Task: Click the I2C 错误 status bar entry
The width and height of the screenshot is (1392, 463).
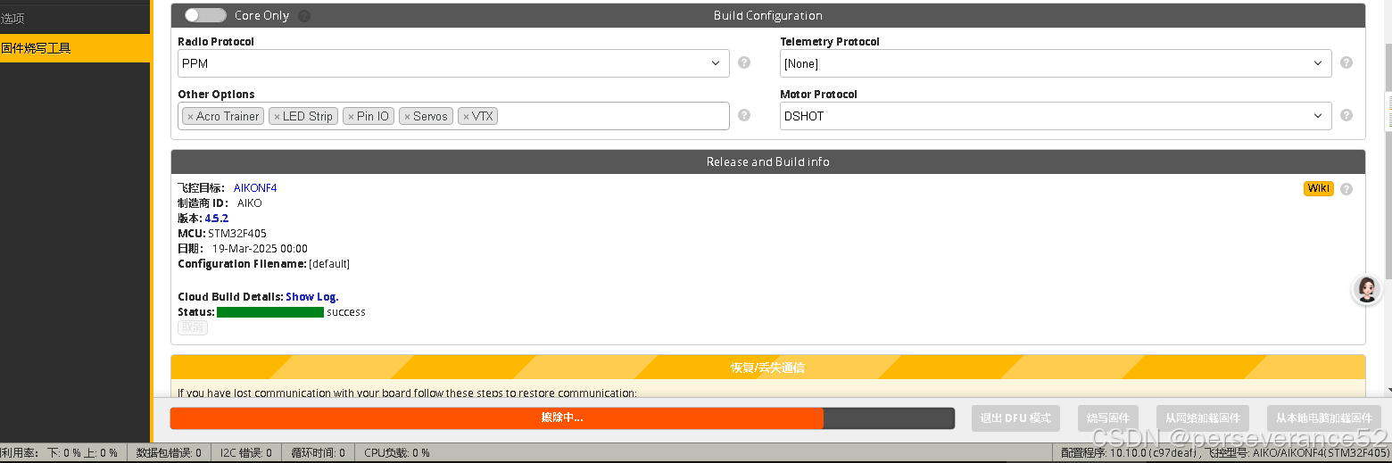Action: point(246,453)
